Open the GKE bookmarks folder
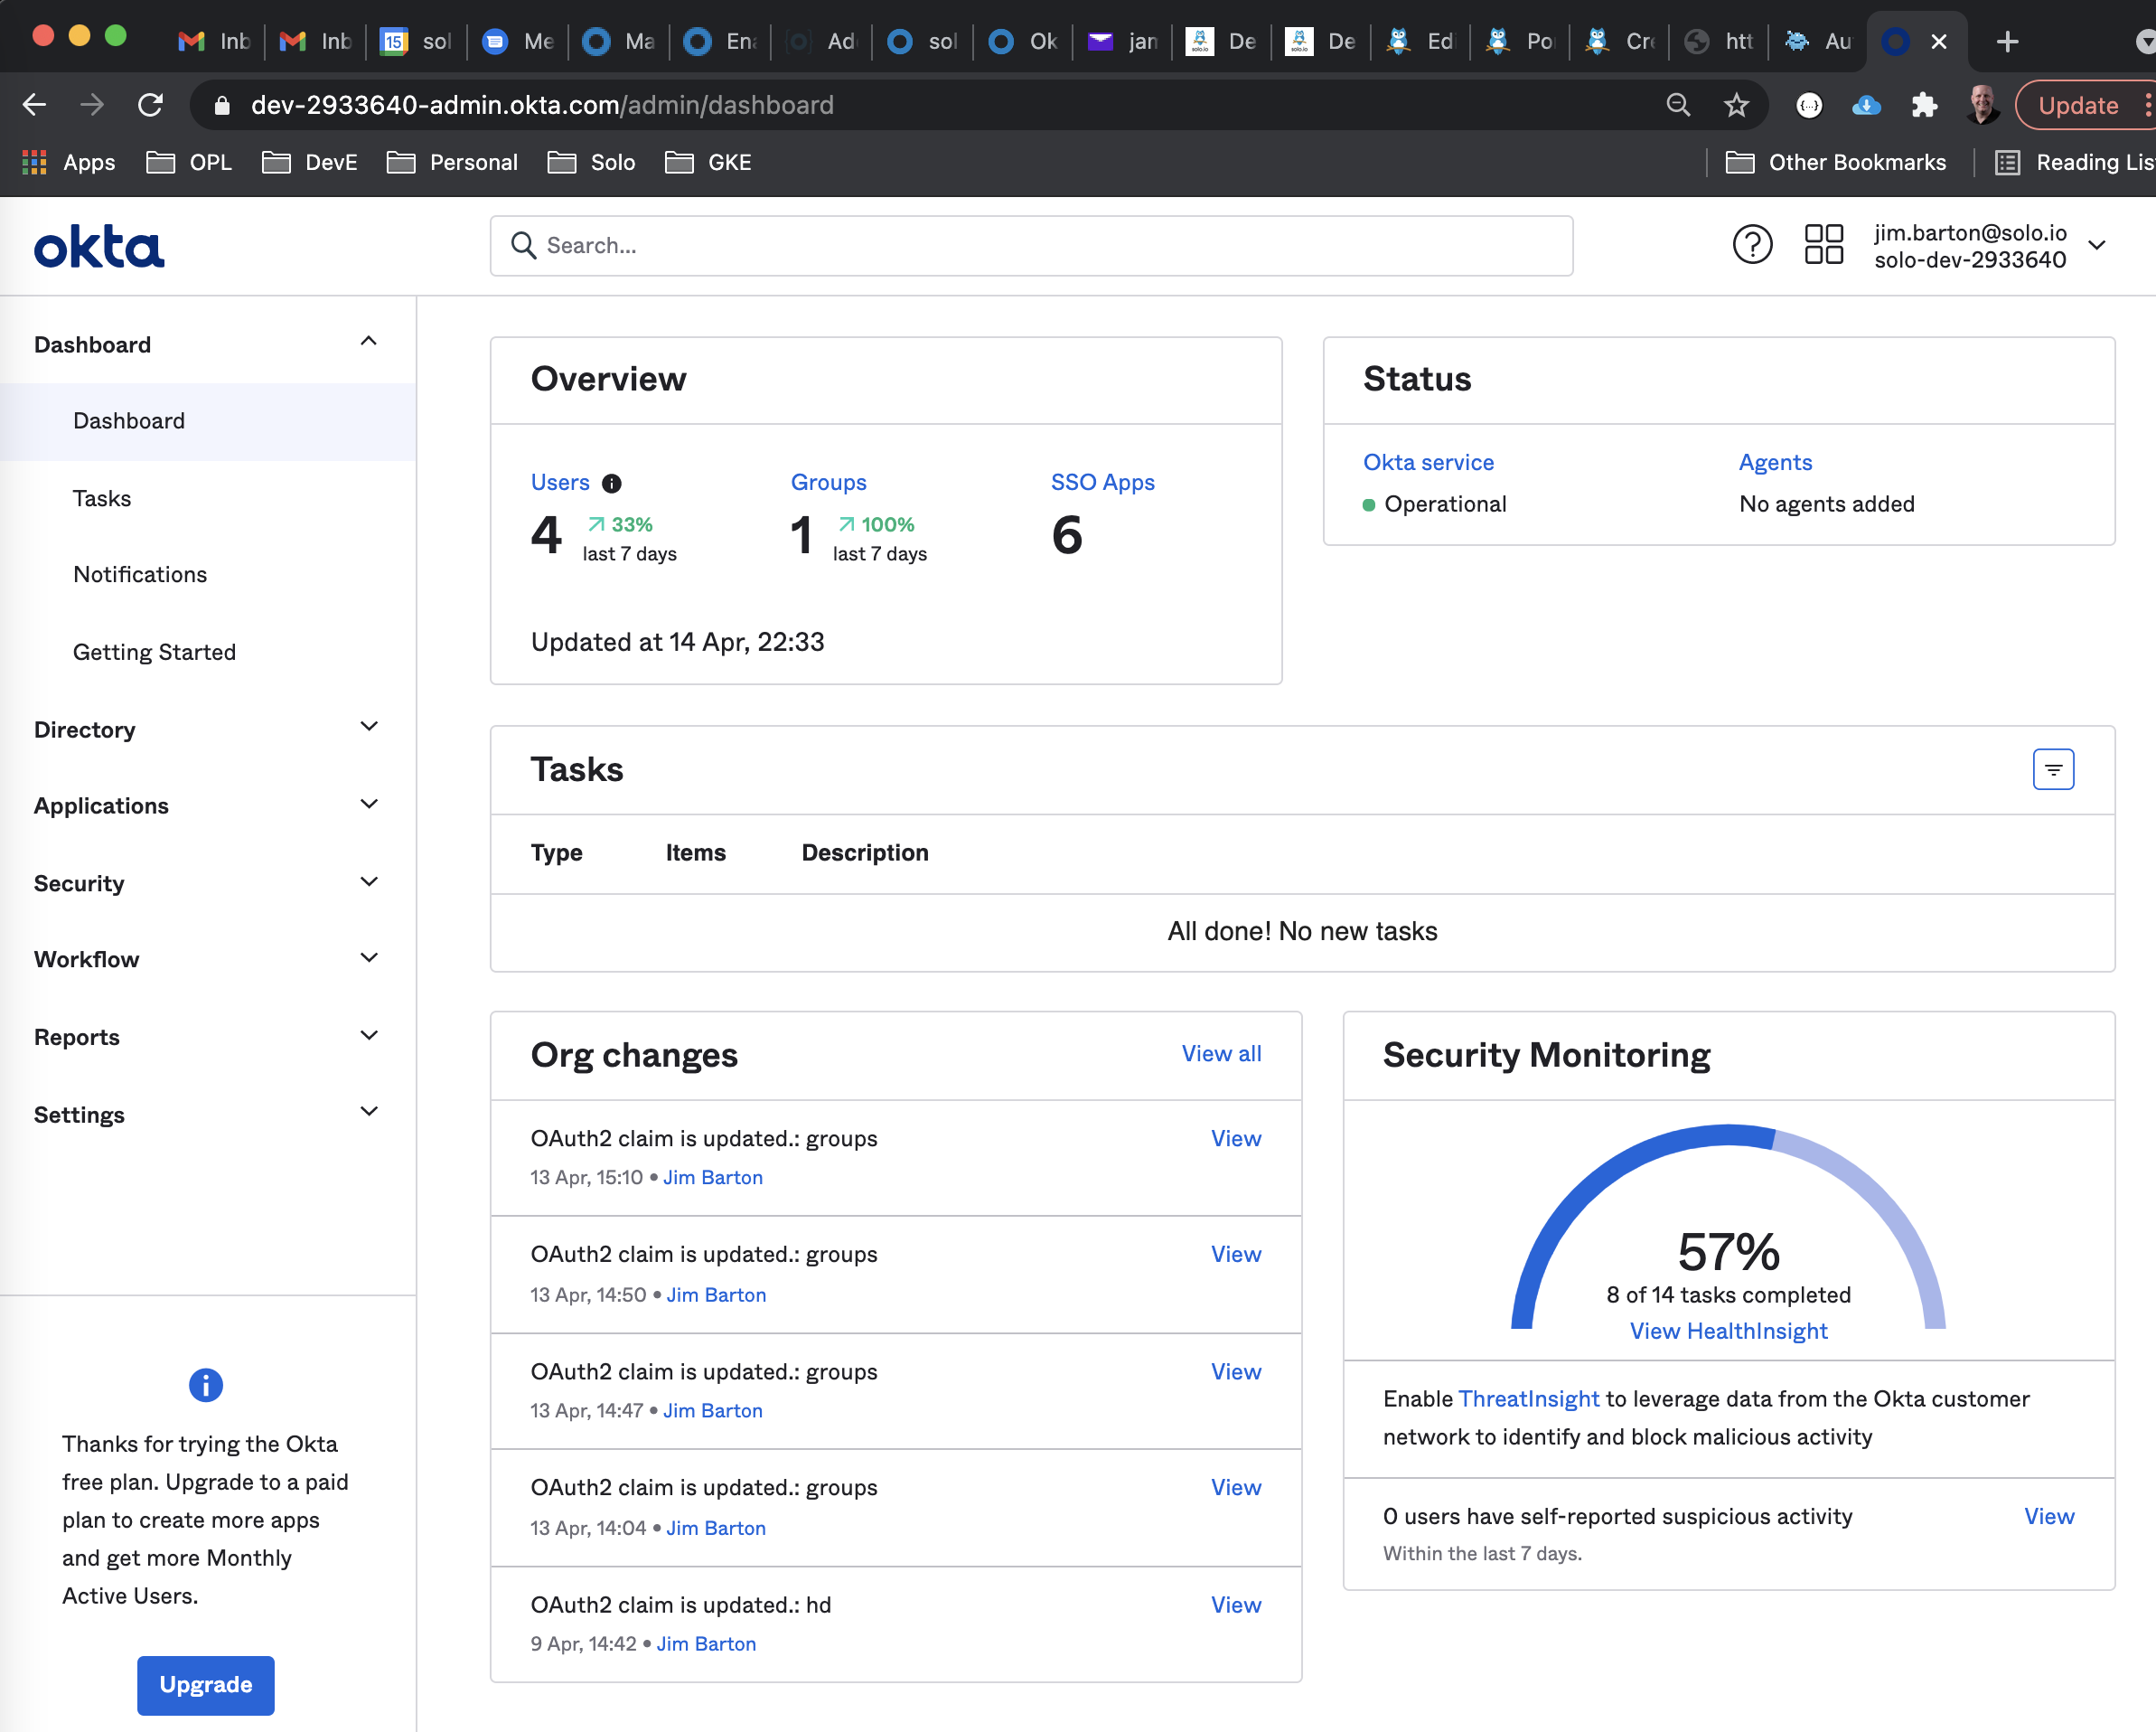 [708, 162]
